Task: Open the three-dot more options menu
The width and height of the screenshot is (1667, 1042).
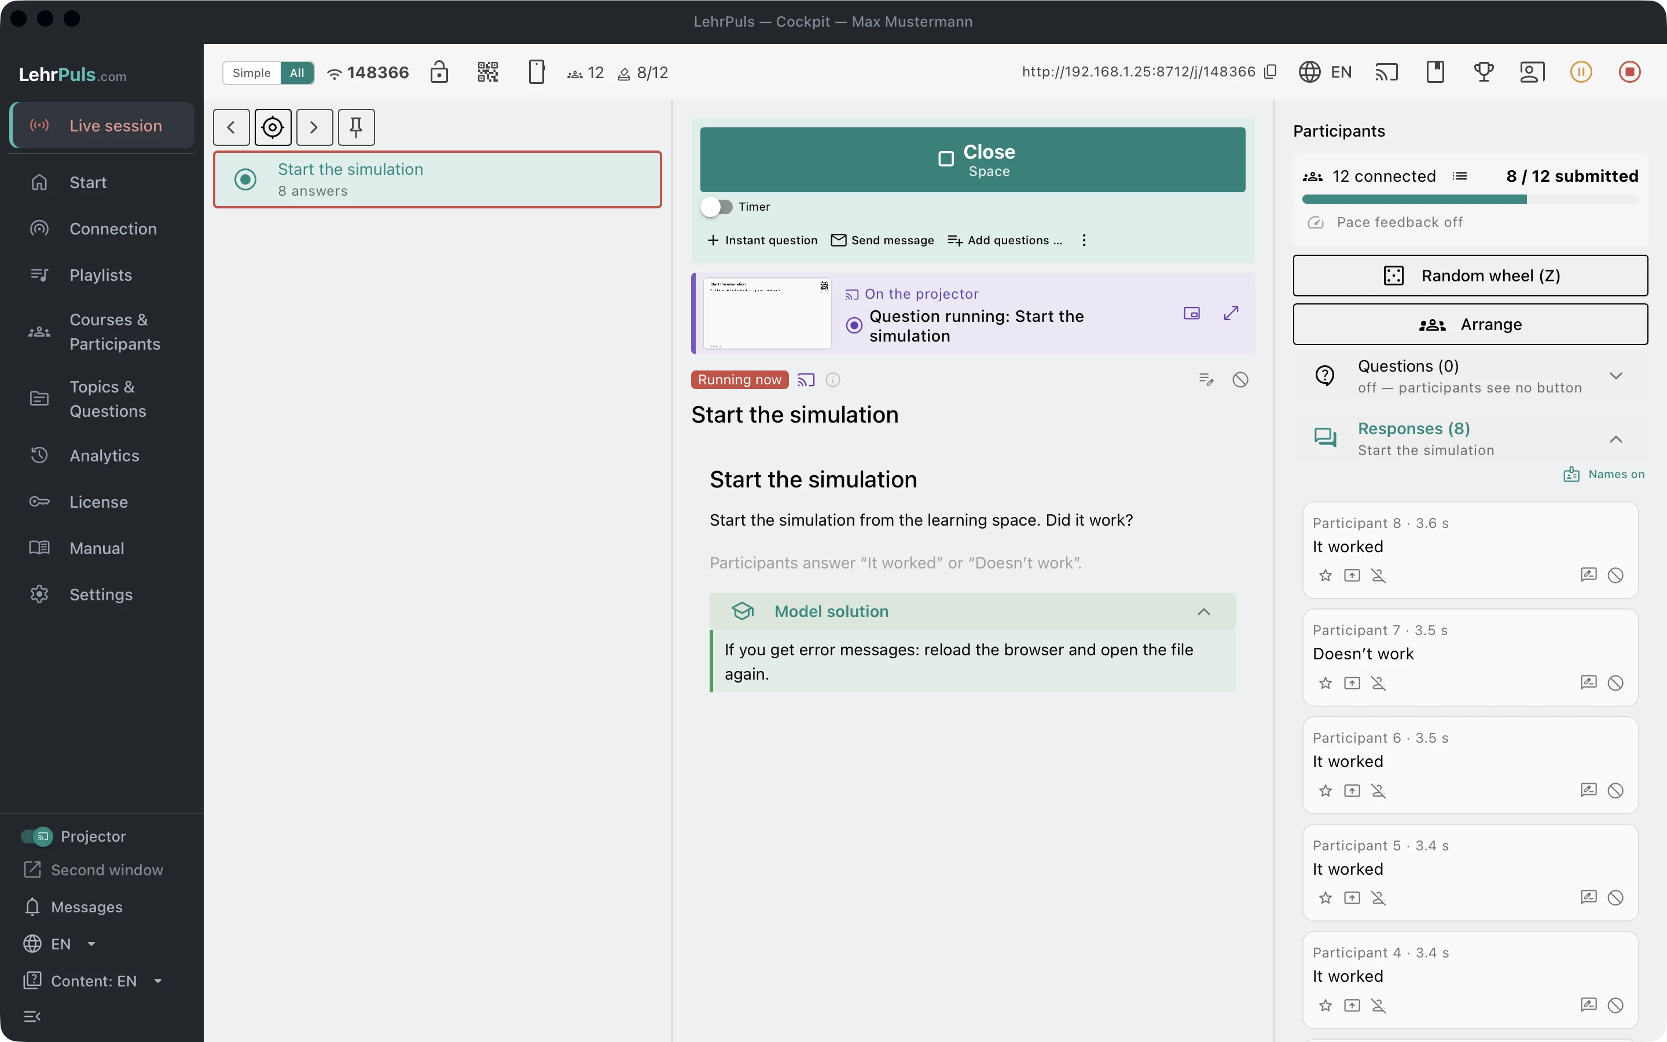Action: 1084,240
